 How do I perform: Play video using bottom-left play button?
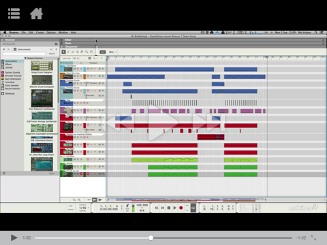click(14, 238)
